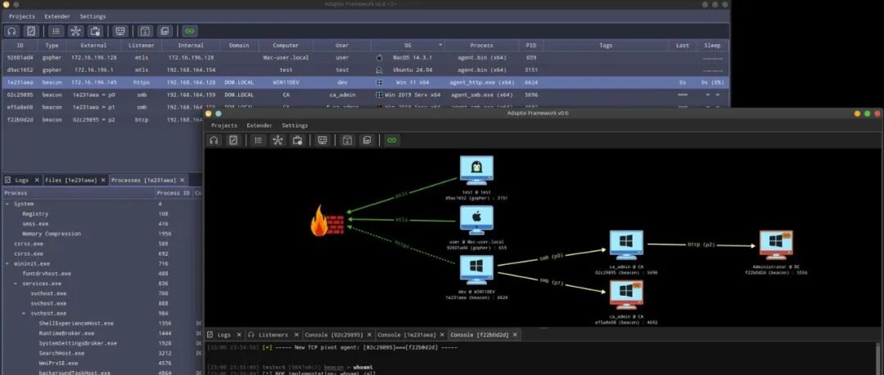The height and width of the screenshot is (375, 884).
Task: Select the Mac agent node user @ Mac-user.local
Action: click(476, 221)
